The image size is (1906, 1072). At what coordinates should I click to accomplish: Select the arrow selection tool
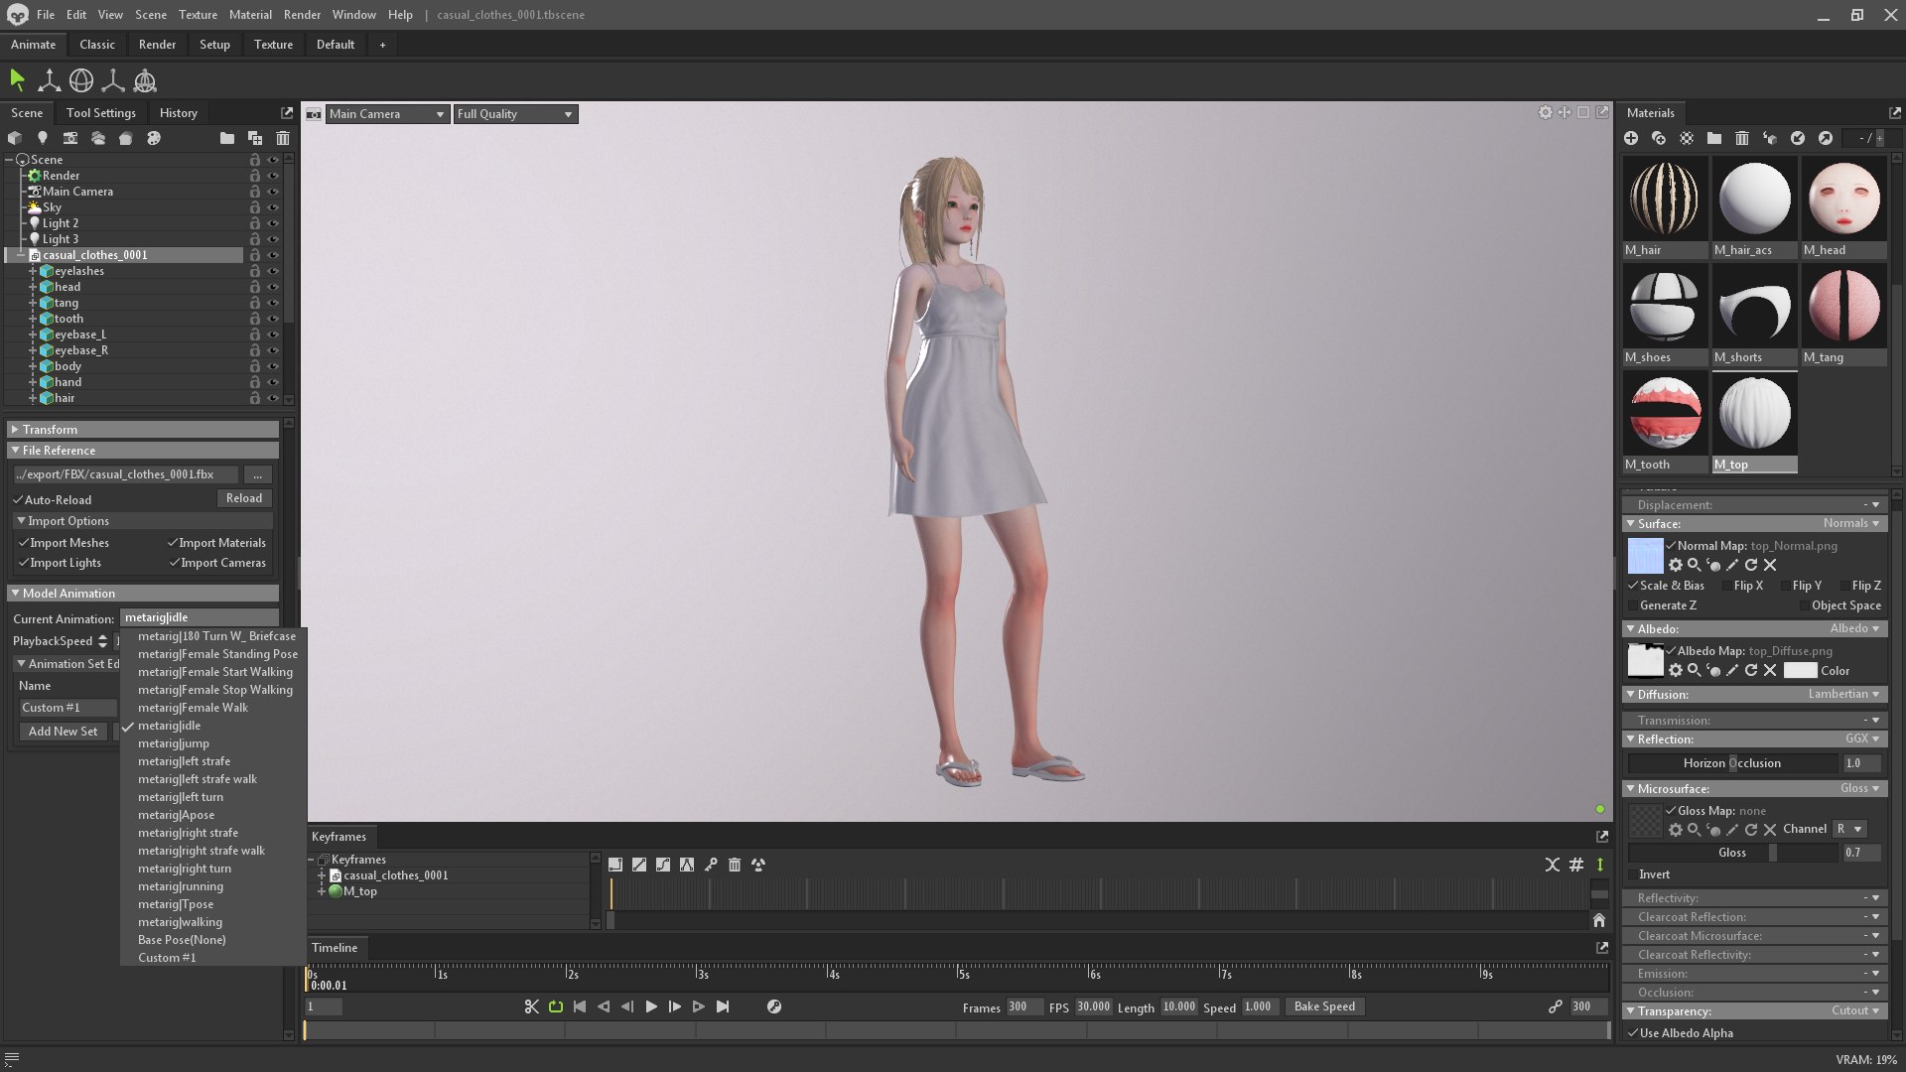tap(17, 80)
